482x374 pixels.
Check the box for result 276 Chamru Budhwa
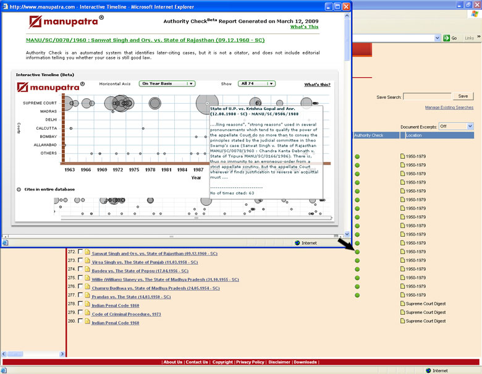click(80, 286)
